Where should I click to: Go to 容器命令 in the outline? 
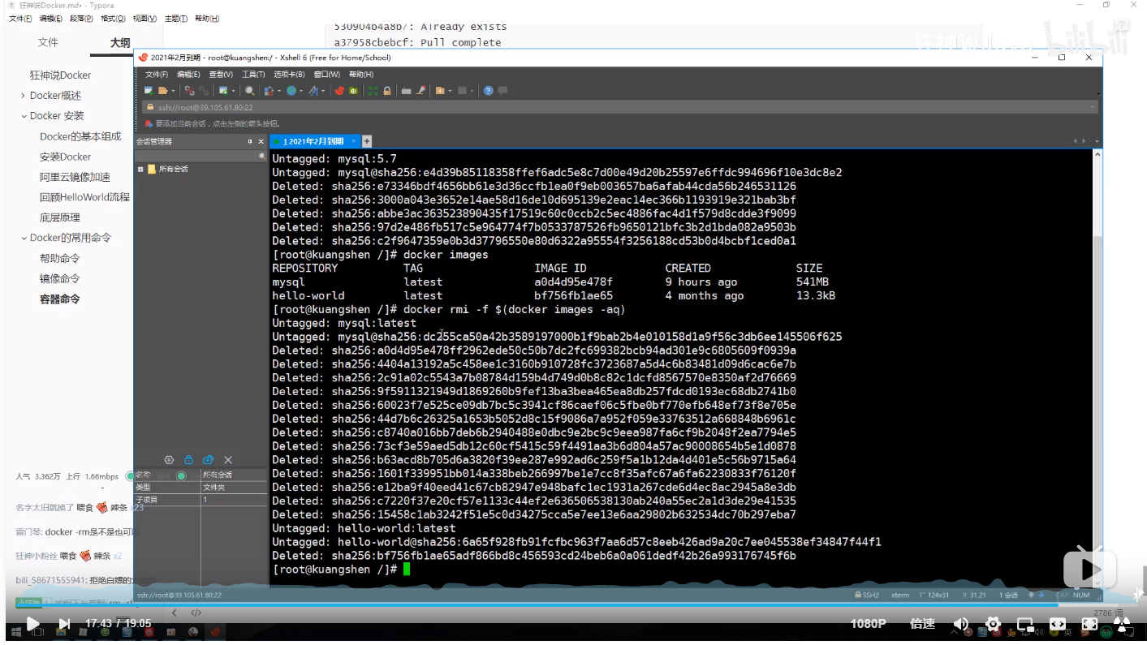[60, 299]
